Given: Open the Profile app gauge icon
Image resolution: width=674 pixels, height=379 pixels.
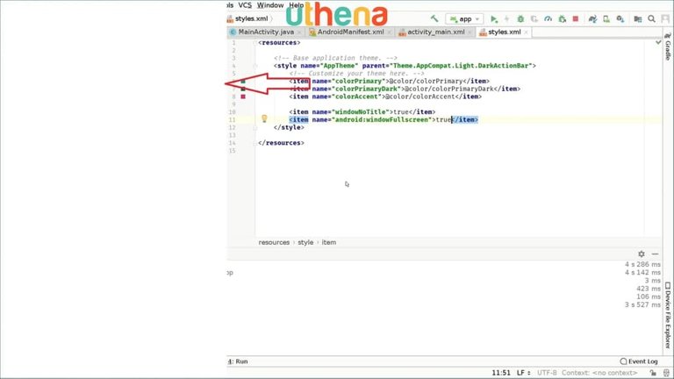Looking at the screenshot, I should [548, 19].
